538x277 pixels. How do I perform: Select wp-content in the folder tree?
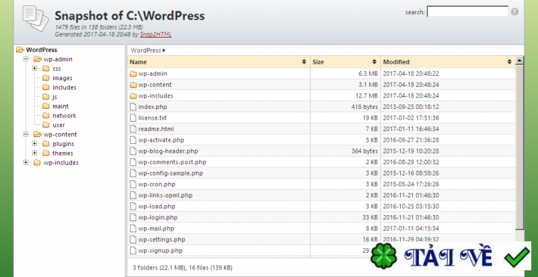pos(60,134)
